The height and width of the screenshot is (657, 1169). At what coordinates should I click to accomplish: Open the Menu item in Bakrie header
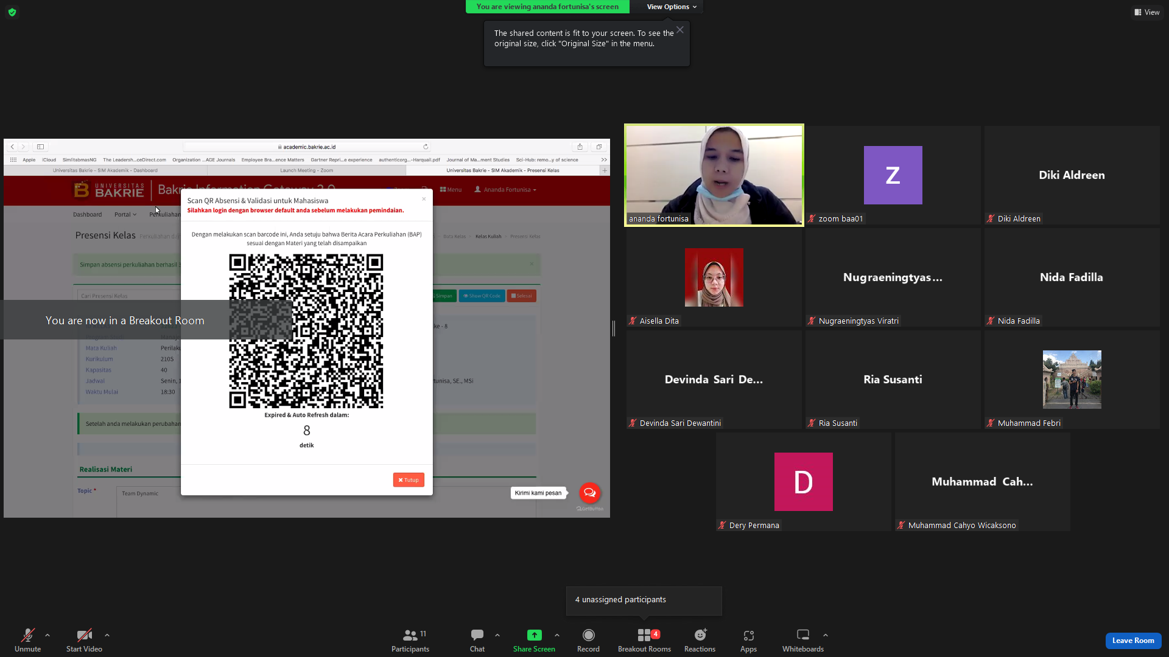click(451, 190)
